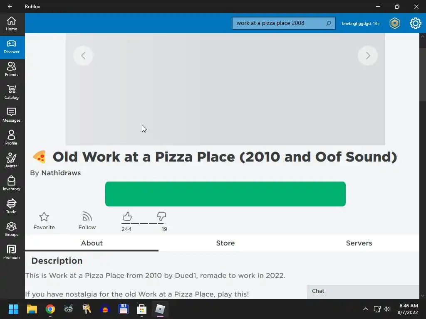Open the Avatar editor
Screen dimensions: 426x319
[11, 161]
